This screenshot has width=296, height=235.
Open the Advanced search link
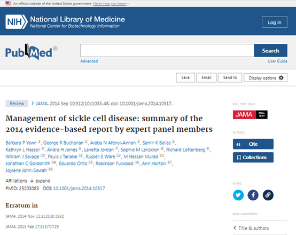point(89,61)
